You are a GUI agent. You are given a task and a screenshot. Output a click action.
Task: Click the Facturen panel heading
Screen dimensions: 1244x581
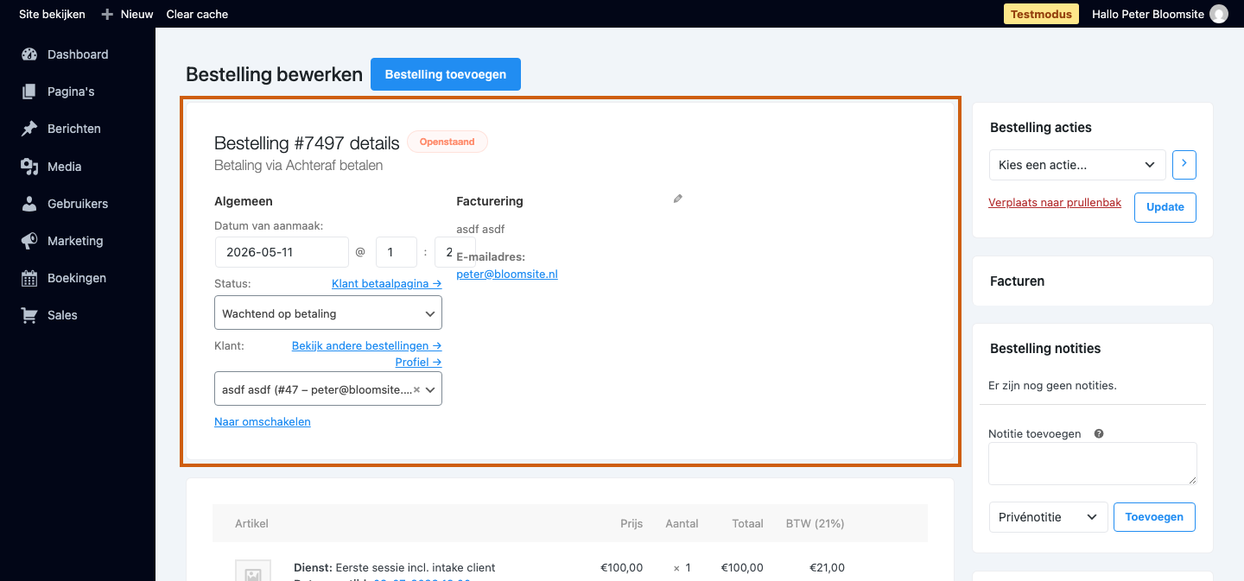(1017, 281)
